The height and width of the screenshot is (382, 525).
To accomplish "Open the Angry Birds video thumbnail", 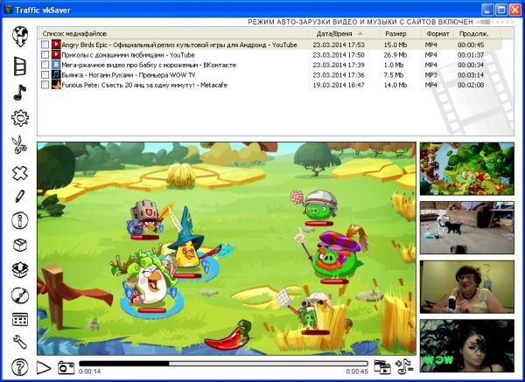I will 467,169.
